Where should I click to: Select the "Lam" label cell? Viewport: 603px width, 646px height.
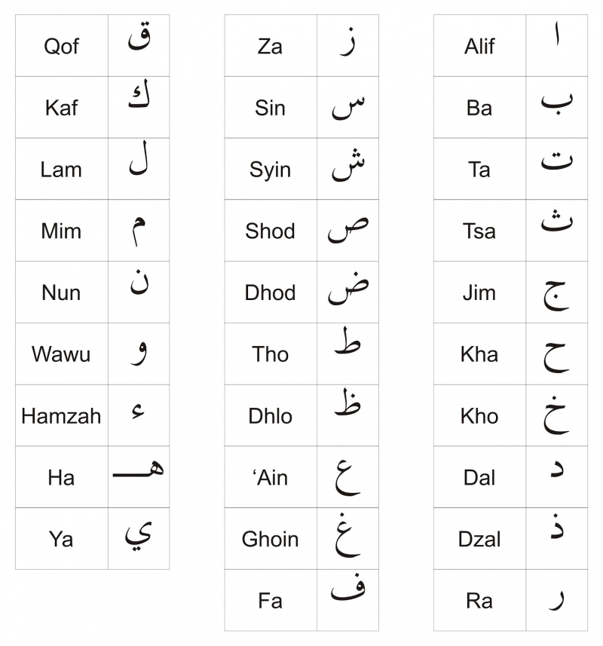click(x=61, y=170)
